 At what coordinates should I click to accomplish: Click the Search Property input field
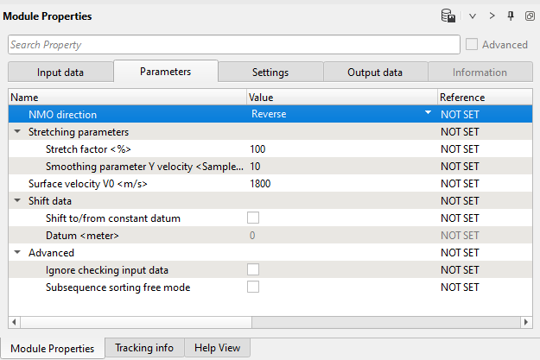(x=233, y=45)
